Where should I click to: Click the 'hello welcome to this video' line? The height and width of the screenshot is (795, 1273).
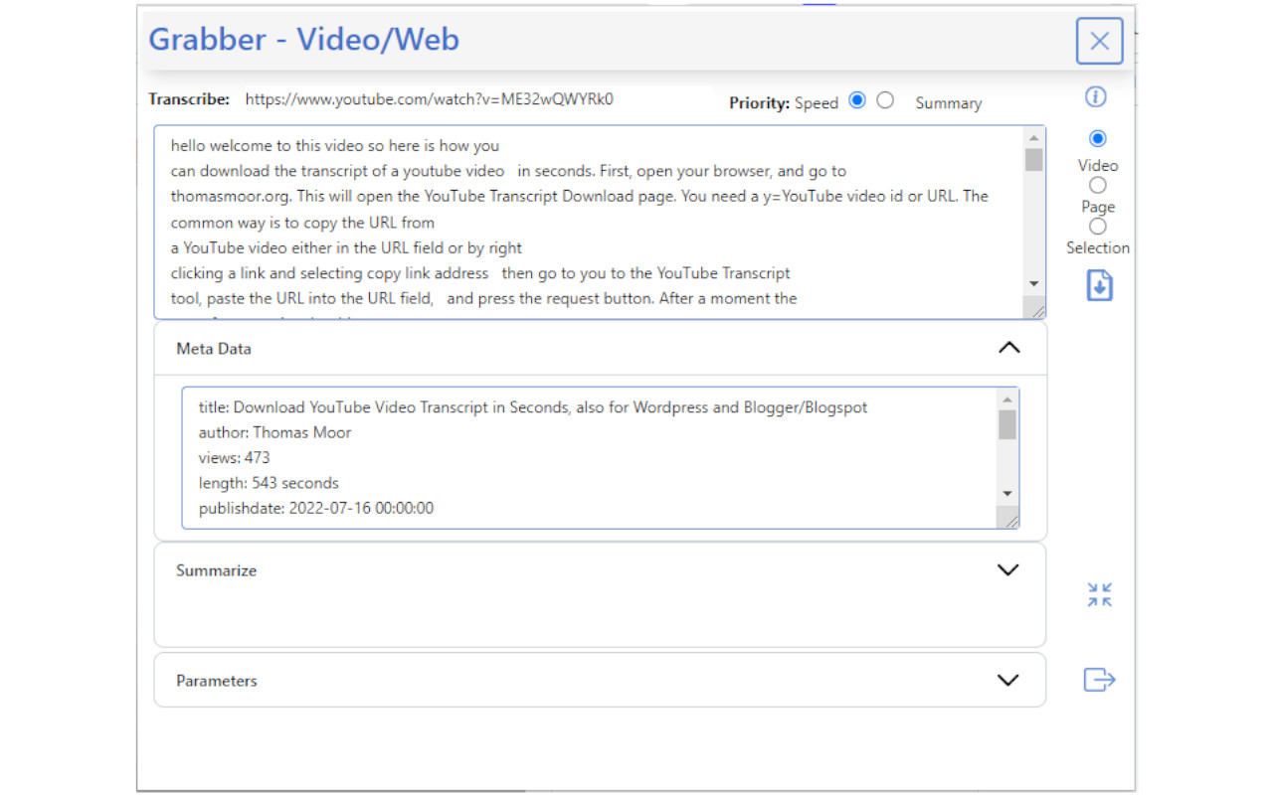click(x=335, y=145)
